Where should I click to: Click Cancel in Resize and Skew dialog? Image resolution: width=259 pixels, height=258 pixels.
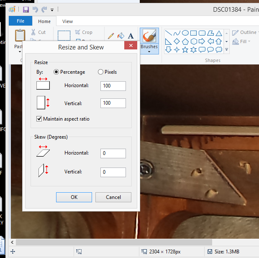113,197
